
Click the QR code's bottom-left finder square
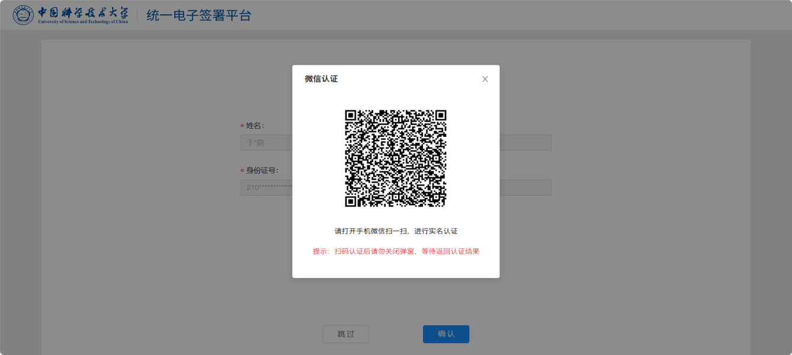click(351, 202)
